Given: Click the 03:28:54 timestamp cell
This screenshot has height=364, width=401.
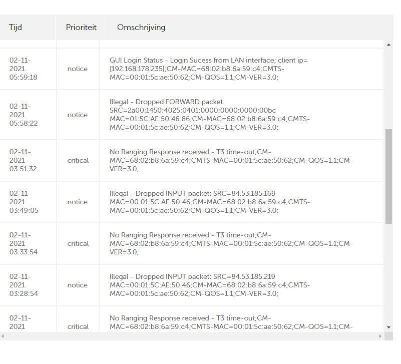Looking at the screenshot, I should pyautogui.click(x=24, y=285).
